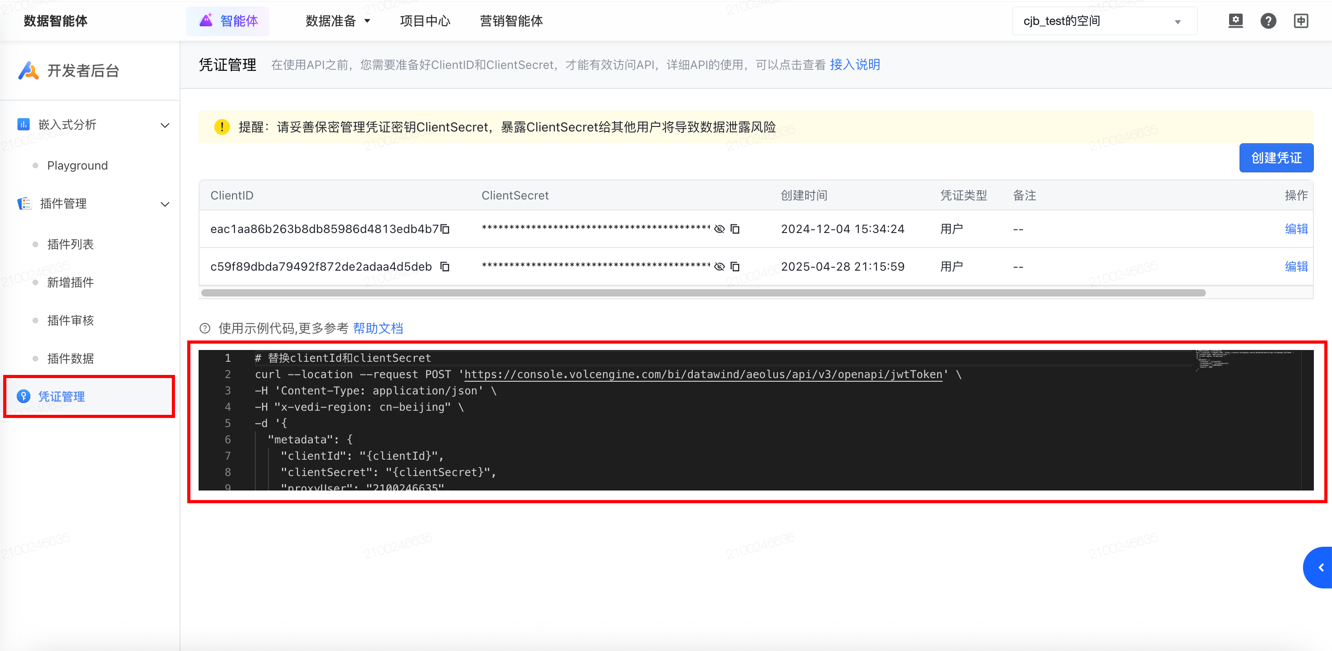Screen dimensions: 1332x651
Task: Click the help question mark icon in header
Action: click(1268, 21)
